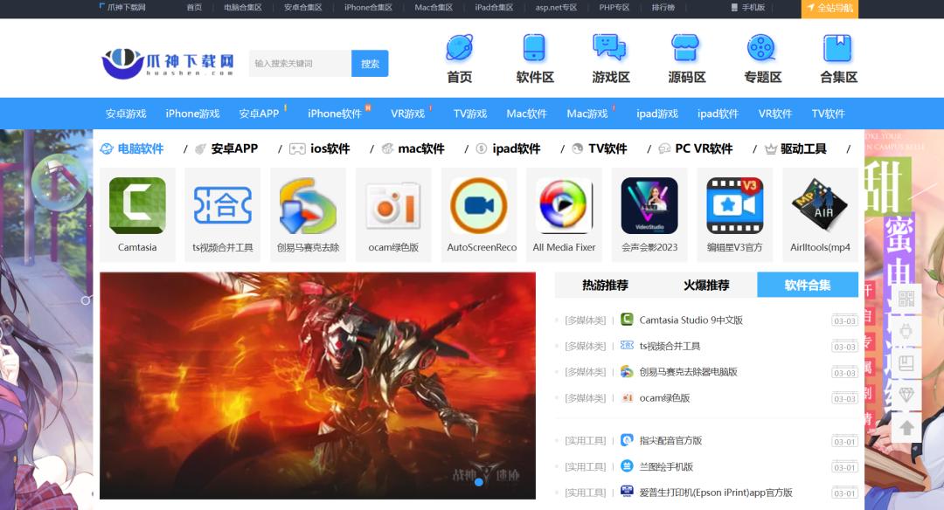Select the 游戏区 chat-bubble icon
The width and height of the screenshot is (944, 510).
(610, 48)
